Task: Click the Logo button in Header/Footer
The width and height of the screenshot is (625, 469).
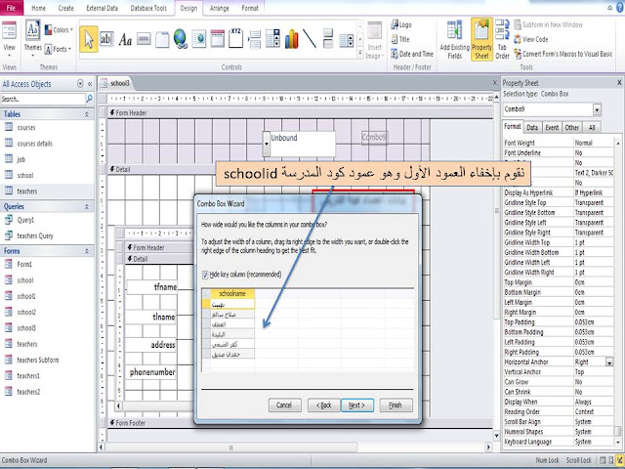Action: pos(401,24)
